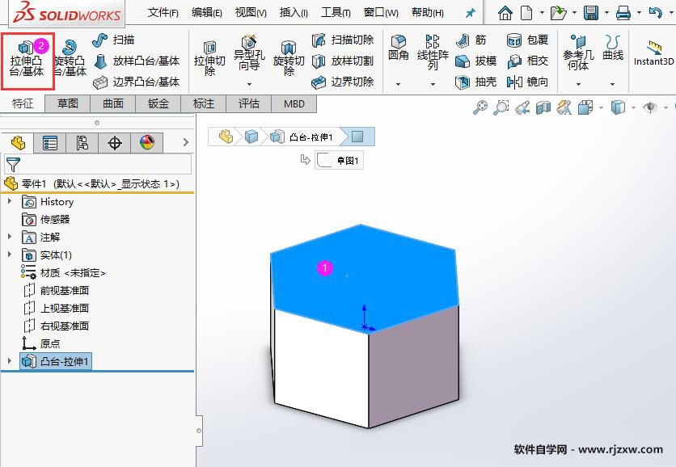Toggle the filter bar in FeatureManager

(x=15, y=163)
